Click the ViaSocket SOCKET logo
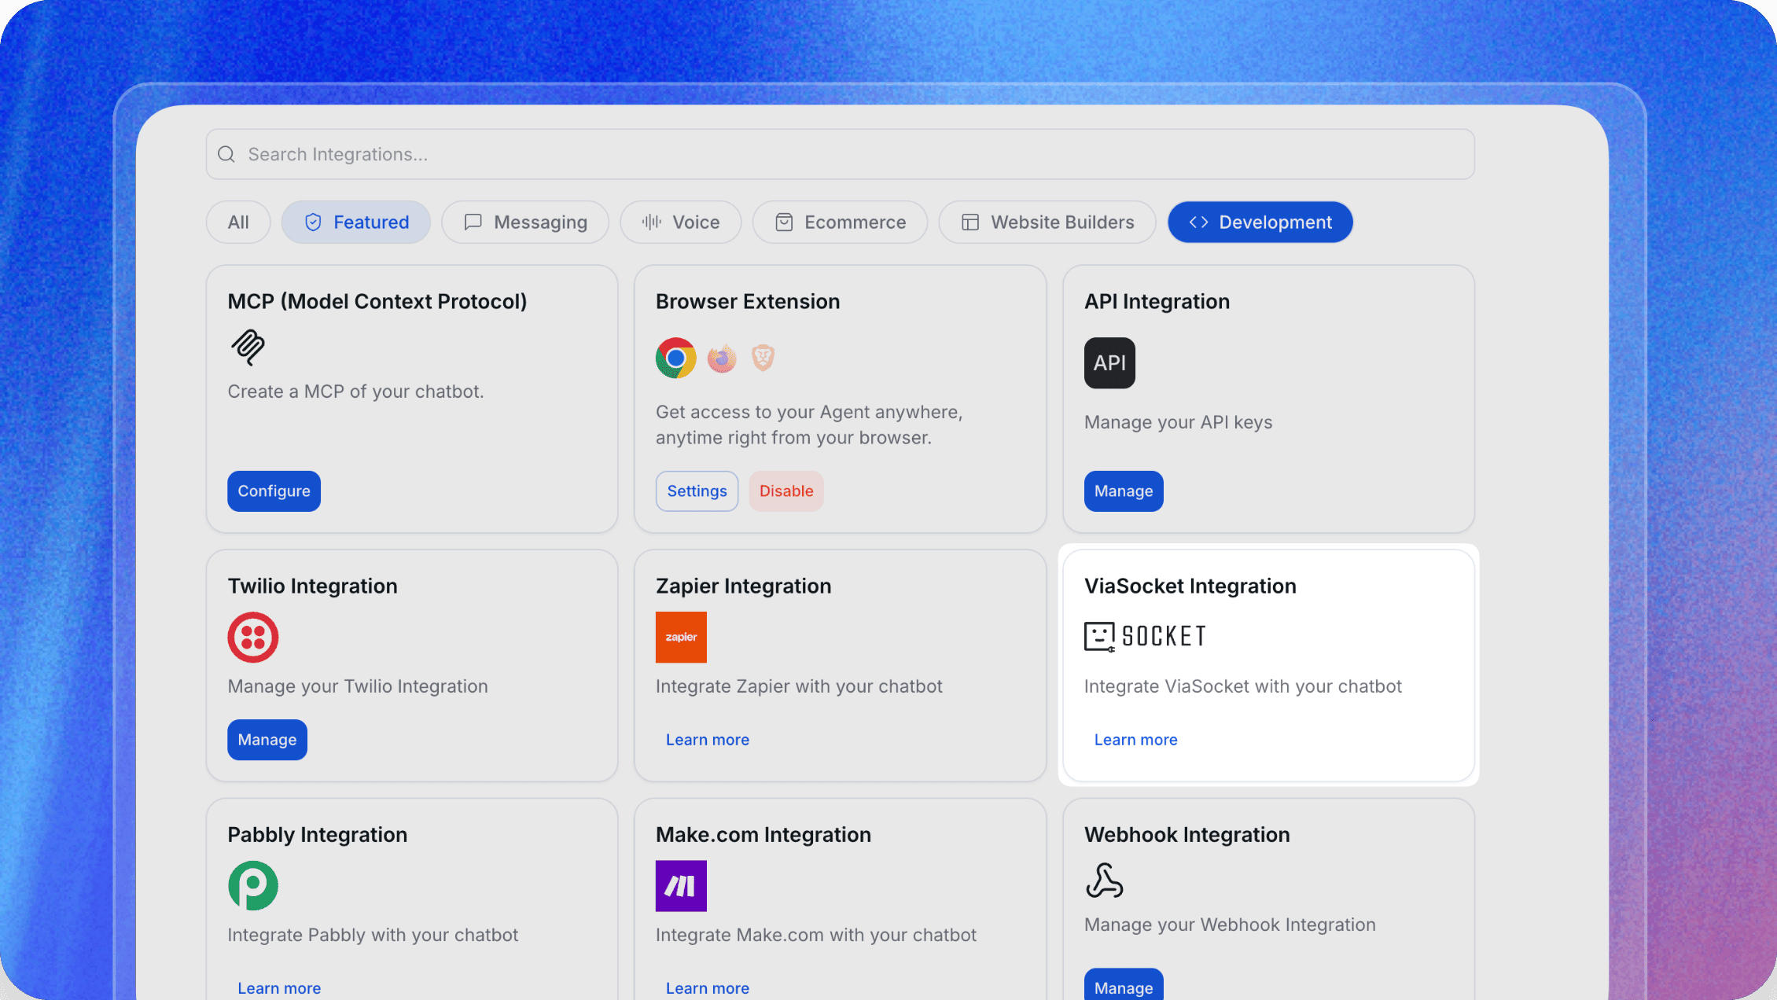Screen dimensions: 1777x1000 click(x=1144, y=636)
